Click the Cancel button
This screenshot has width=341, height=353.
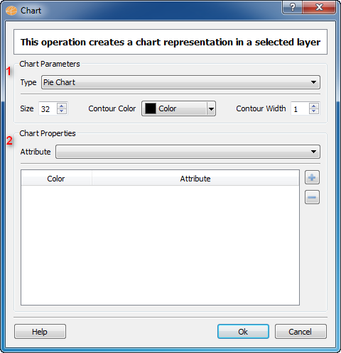(301, 332)
